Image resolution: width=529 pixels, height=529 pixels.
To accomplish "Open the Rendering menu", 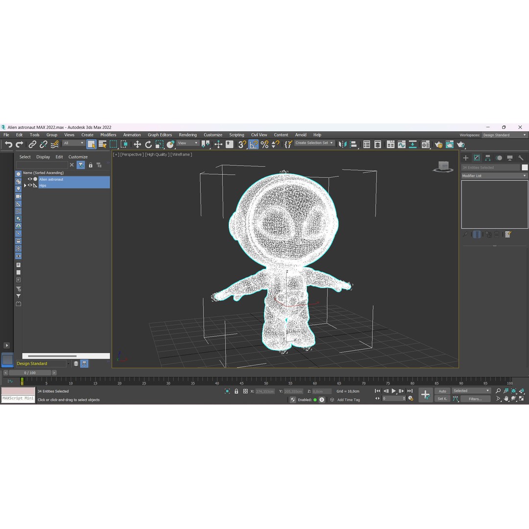I will click(x=188, y=135).
